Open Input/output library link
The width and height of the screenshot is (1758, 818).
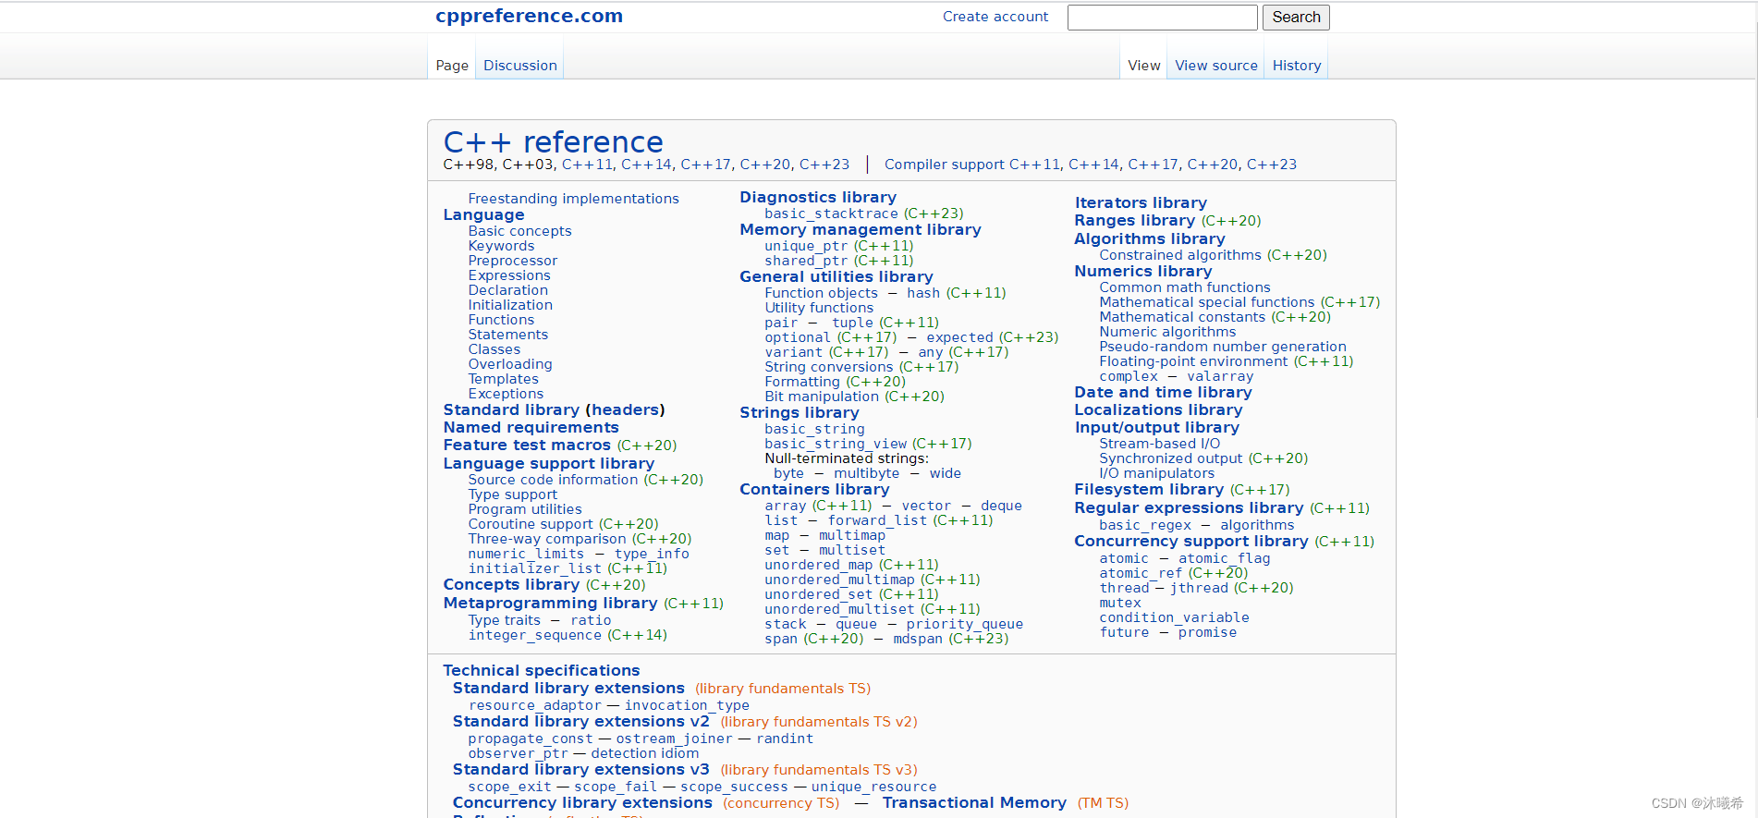coord(1157,427)
